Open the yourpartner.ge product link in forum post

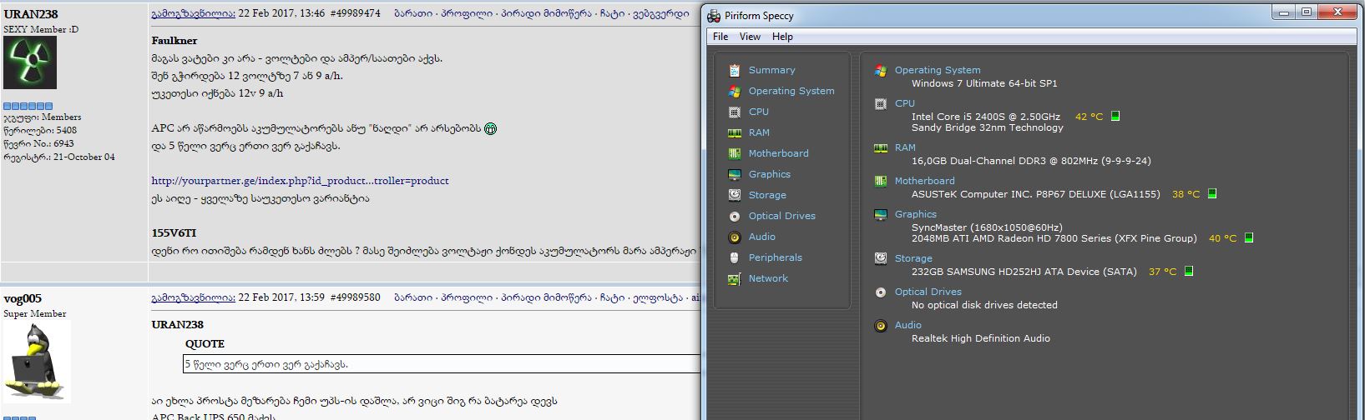(300, 181)
